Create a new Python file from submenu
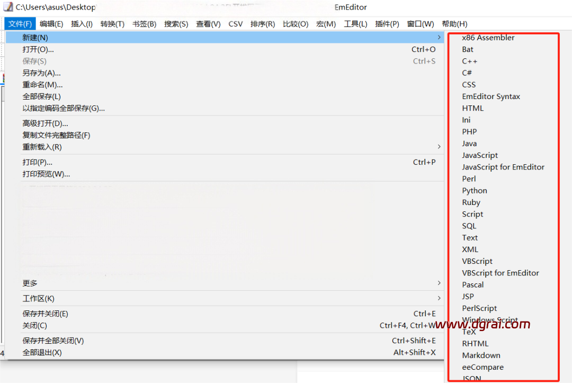Screen dimensions: 572x383 [x=475, y=191]
